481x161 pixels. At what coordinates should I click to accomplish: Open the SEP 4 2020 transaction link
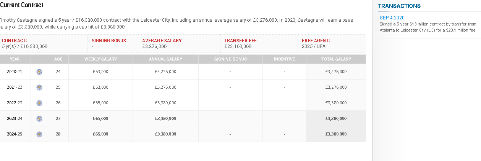[x=392, y=18]
